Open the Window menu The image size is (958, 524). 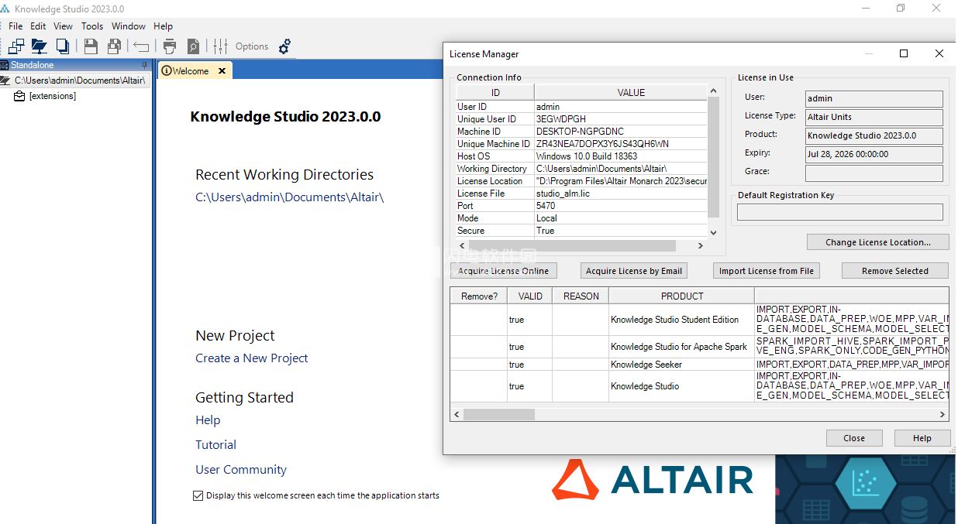[x=129, y=26]
